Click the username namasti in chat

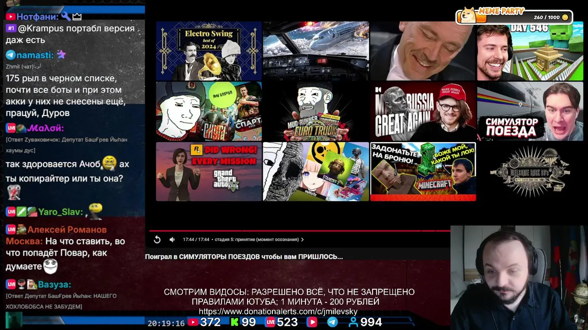(x=35, y=55)
